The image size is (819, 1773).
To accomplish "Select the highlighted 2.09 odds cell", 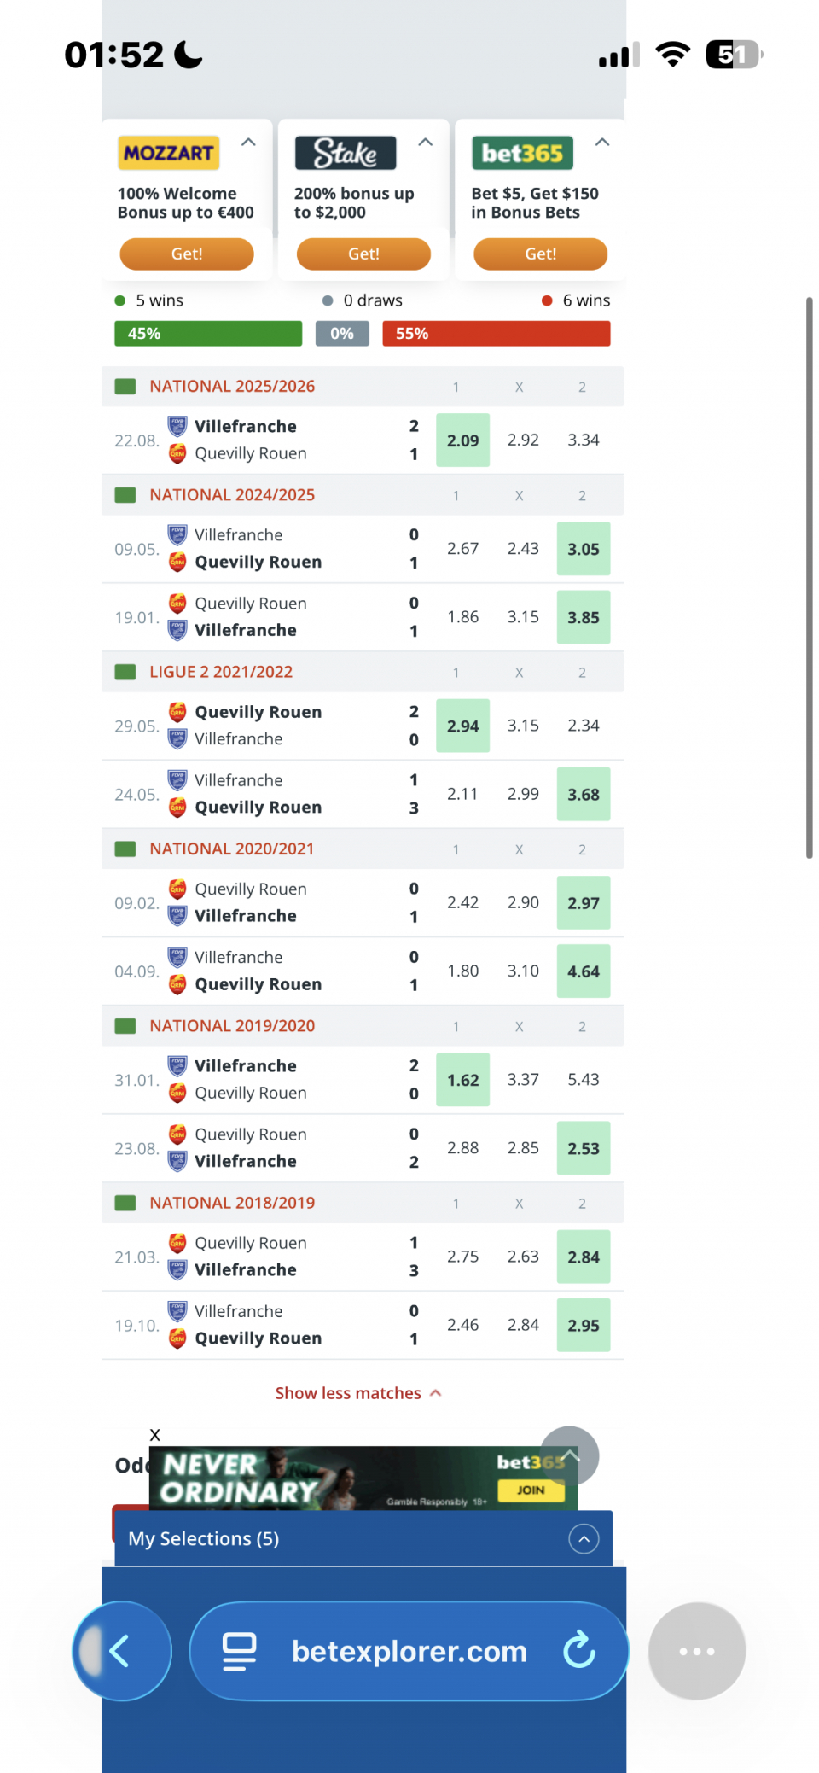I will point(462,440).
